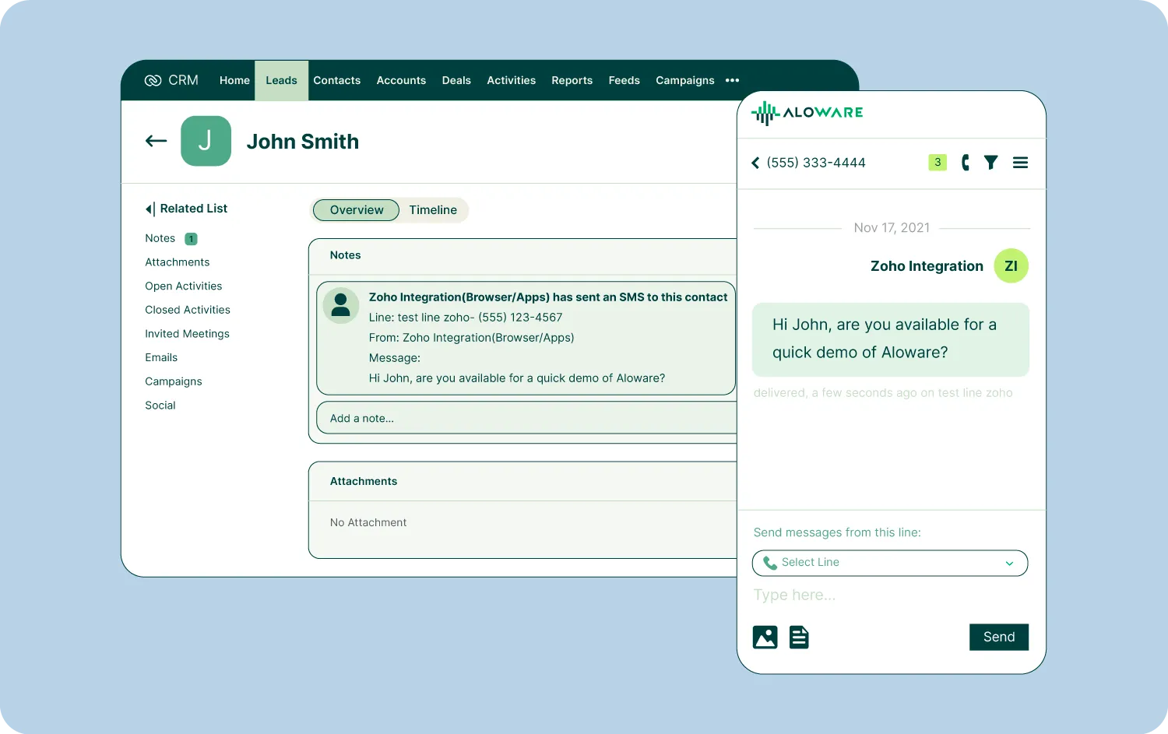This screenshot has height=734, width=1168.
Task: Open the filter funnel icon in Aloware
Action: (990, 162)
